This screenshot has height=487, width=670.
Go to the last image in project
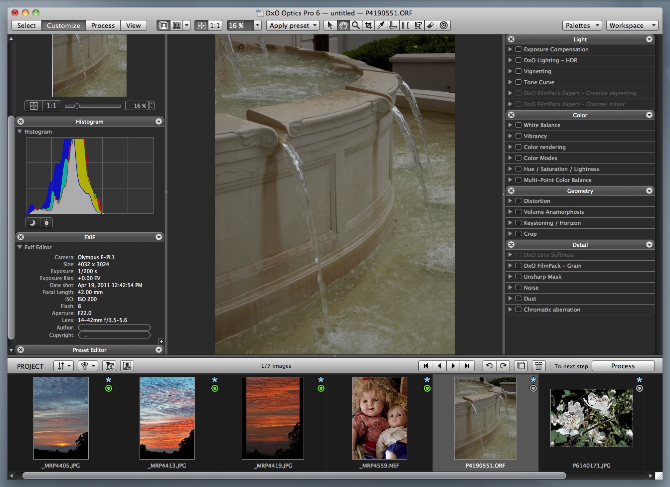(x=467, y=366)
